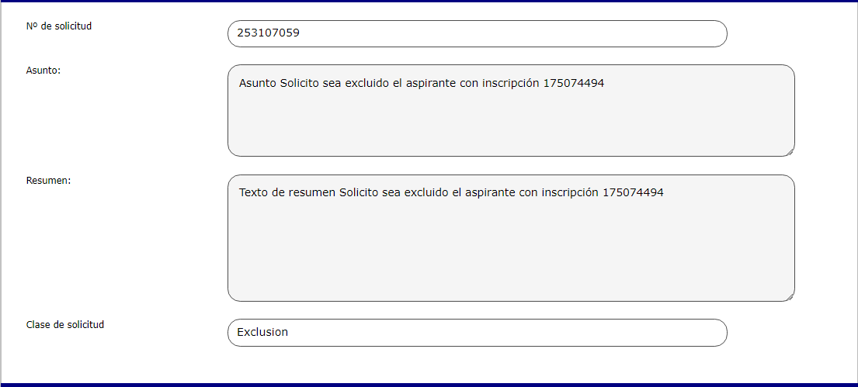This screenshot has width=858, height=387.
Task: Click the word 'aspirante' in Asunto text
Action: click(429, 83)
